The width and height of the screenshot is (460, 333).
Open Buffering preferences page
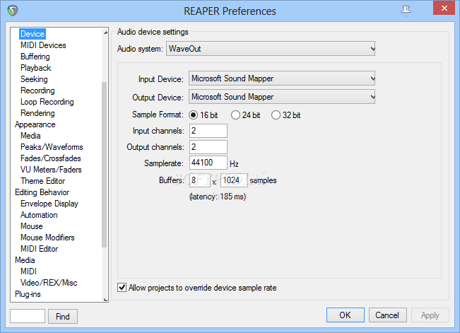click(x=35, y=57)
